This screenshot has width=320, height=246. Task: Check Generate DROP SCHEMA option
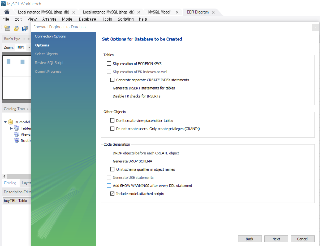point(109,161)
